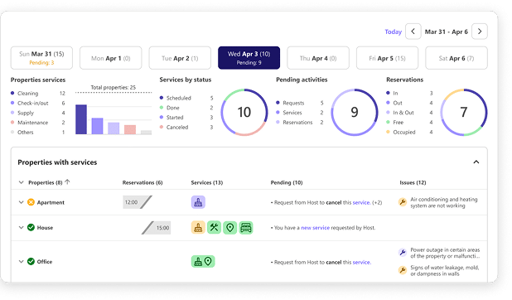Click the Maintenance bar in properties chart
The height and width of the screenshot is (300, 512).
(130, 129)
